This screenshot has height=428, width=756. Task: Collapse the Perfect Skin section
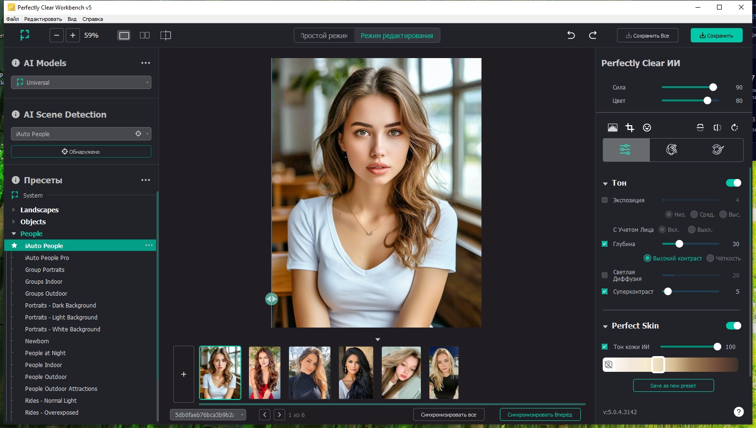click(x=605, y=326)
